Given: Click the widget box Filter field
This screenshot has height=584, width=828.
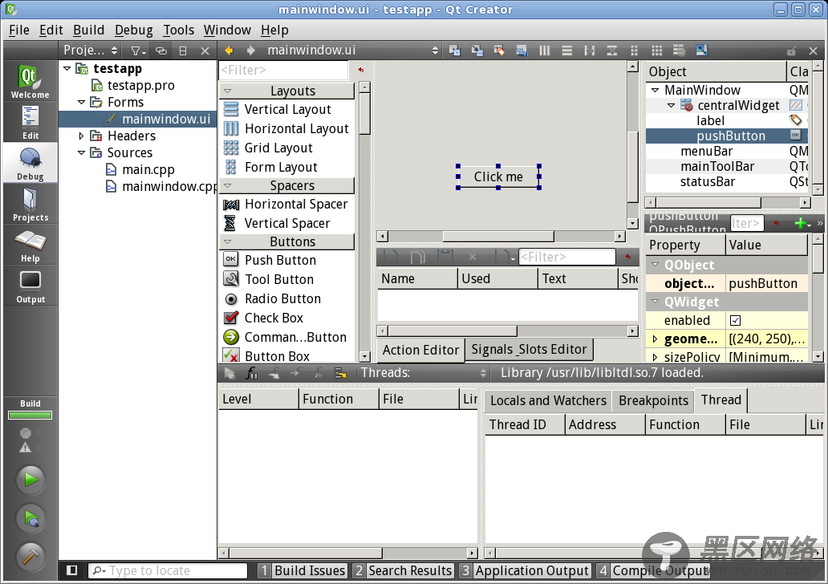Looking at the screenshot, I should [284, 70].
